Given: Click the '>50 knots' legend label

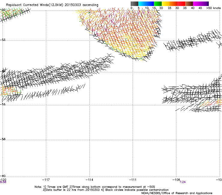Looking at the screenshot, I should pos(213,8).
